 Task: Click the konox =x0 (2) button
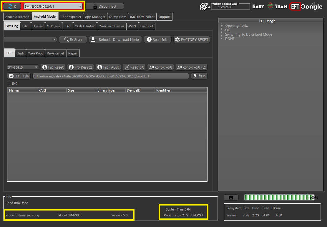tap(191, 67)
